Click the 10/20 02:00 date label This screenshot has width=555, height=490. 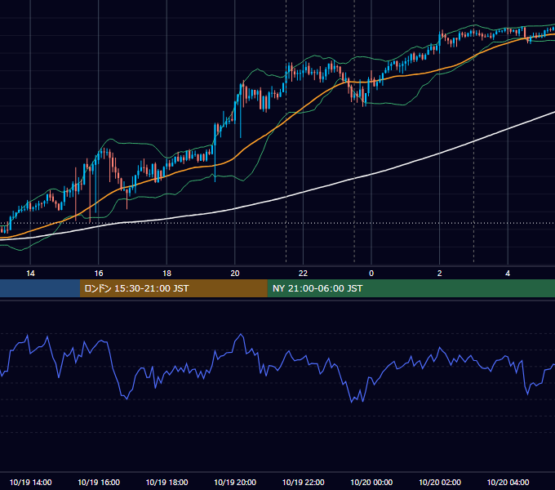coord(440,482)
